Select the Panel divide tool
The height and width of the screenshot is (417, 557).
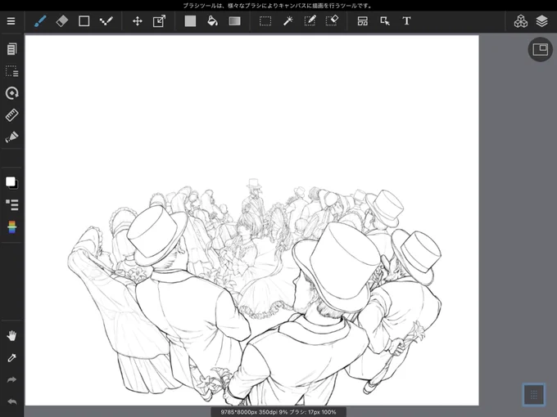[363, 21]
